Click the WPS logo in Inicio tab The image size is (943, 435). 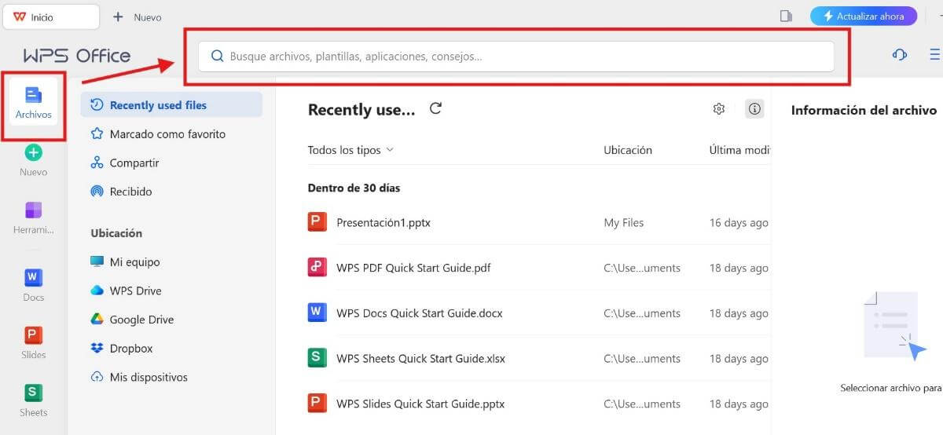coord(20,16)
